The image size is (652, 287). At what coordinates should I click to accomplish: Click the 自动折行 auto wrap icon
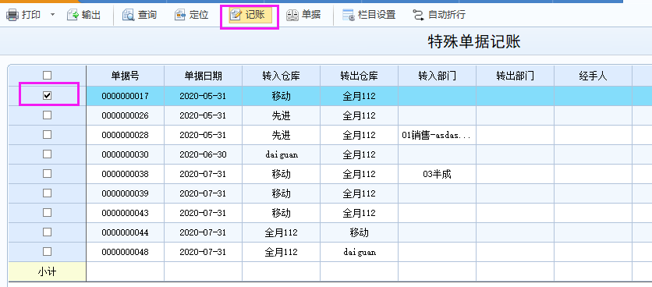[418, 16]
